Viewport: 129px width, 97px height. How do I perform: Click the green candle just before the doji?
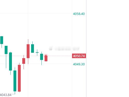click(x=32, y=48)
